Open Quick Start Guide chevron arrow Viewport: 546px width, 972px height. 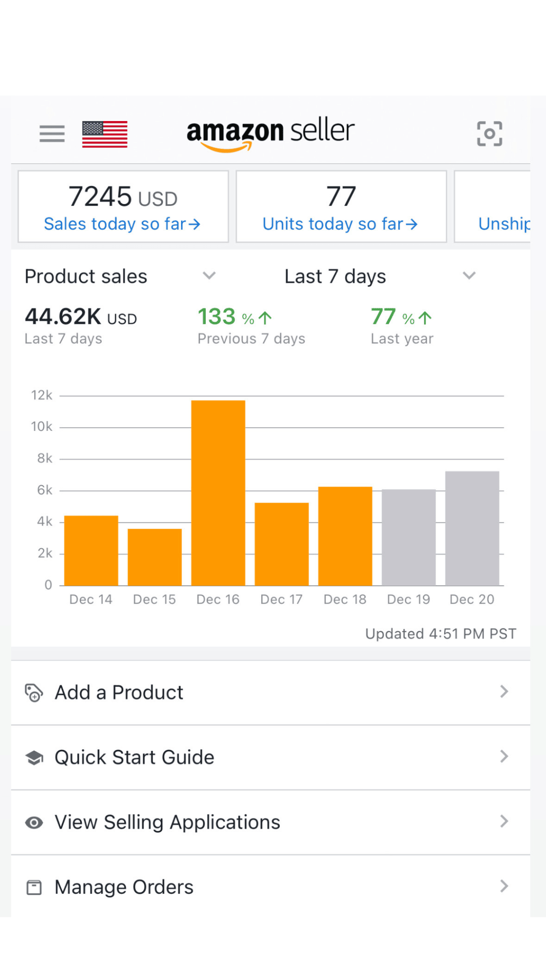(504, 757)
